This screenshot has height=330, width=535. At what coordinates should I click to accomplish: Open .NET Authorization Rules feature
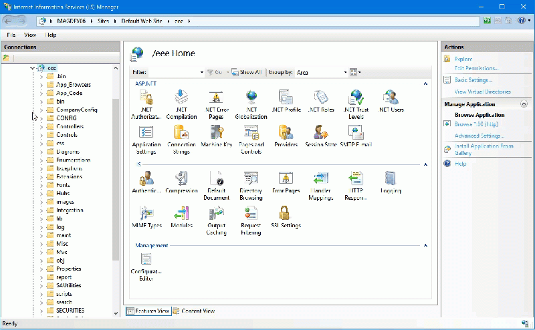(x=146, y=104)
